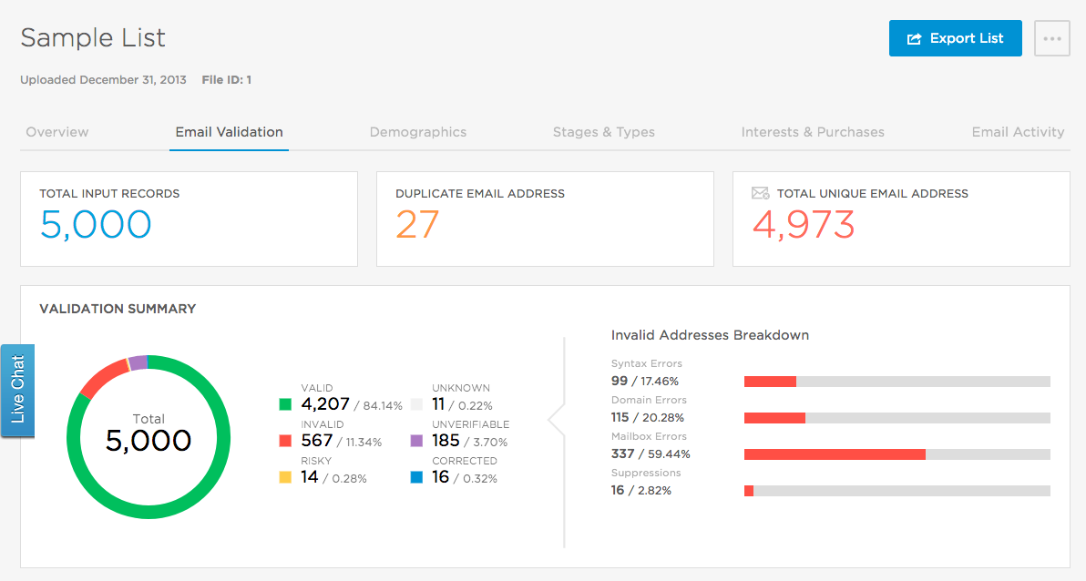The height and width of the screenshot is (581, 1086).
Task: Click the Risky count 14
Action: 310,477
